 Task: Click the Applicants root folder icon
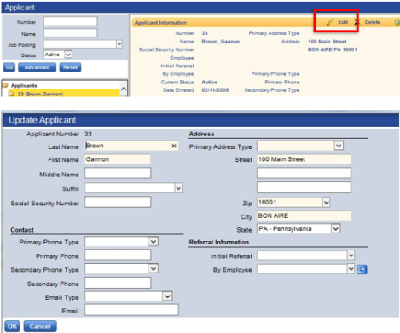[x=5, y=85]
